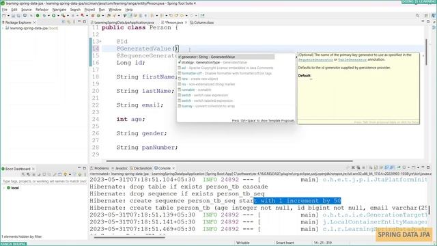This screenshot has height=246, width=437.
Task: Expand the local node in Boot Dashboard
Action: click(3, 188)
